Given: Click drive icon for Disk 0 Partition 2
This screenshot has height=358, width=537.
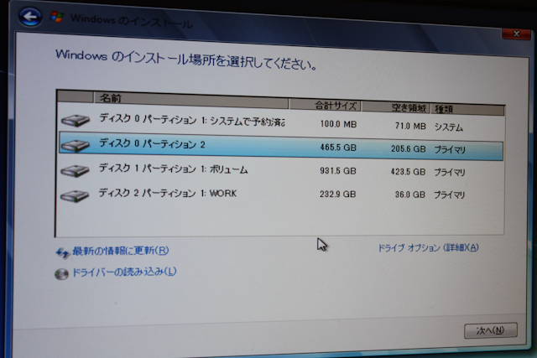Looking at the screenshot, I should 76,145.
